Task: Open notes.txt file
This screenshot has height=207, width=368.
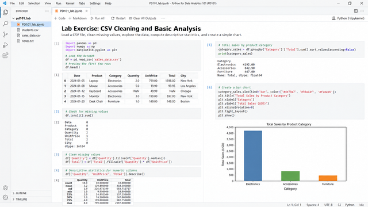Action: tap(28, 41)
